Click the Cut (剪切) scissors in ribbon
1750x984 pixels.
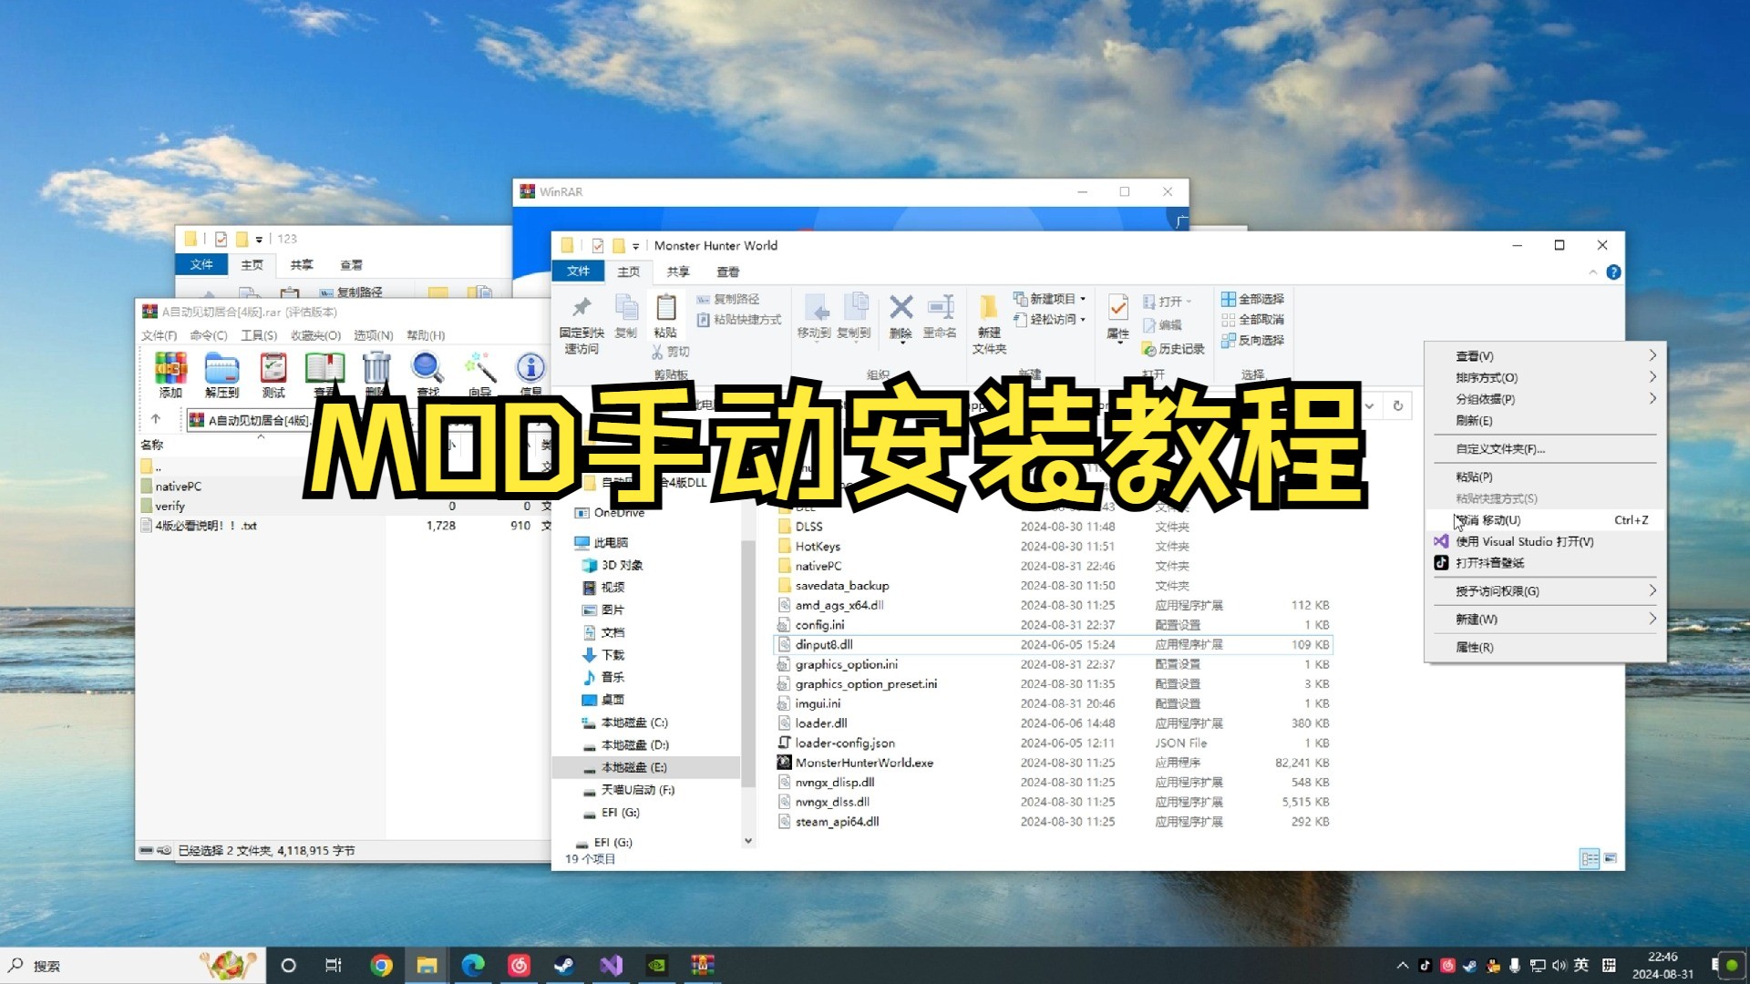tap(671, 351)
